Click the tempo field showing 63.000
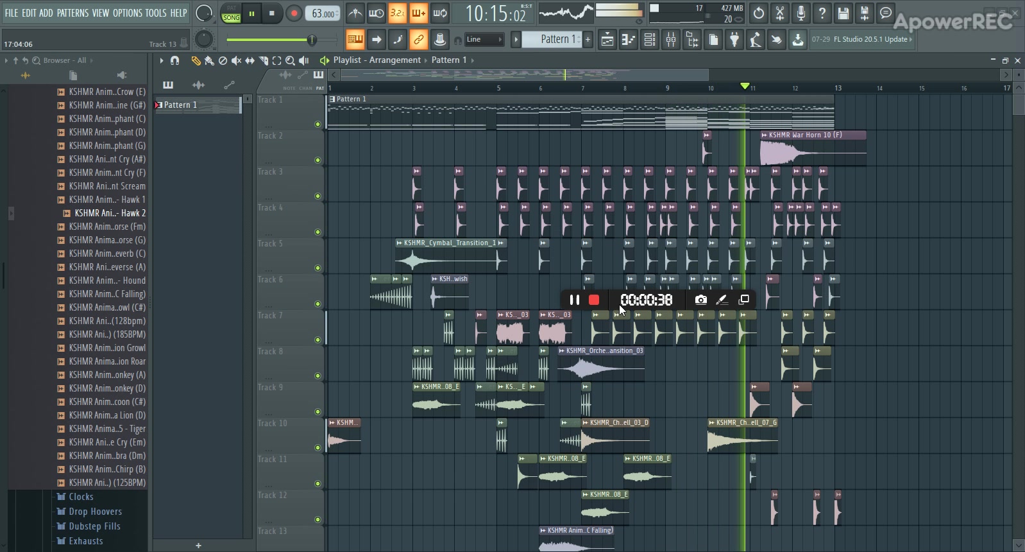The width and height of the screenshot is (1025, 552). click(324, 13)
